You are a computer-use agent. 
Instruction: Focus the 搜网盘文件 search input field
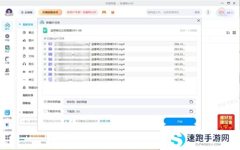tap(170, 12)
